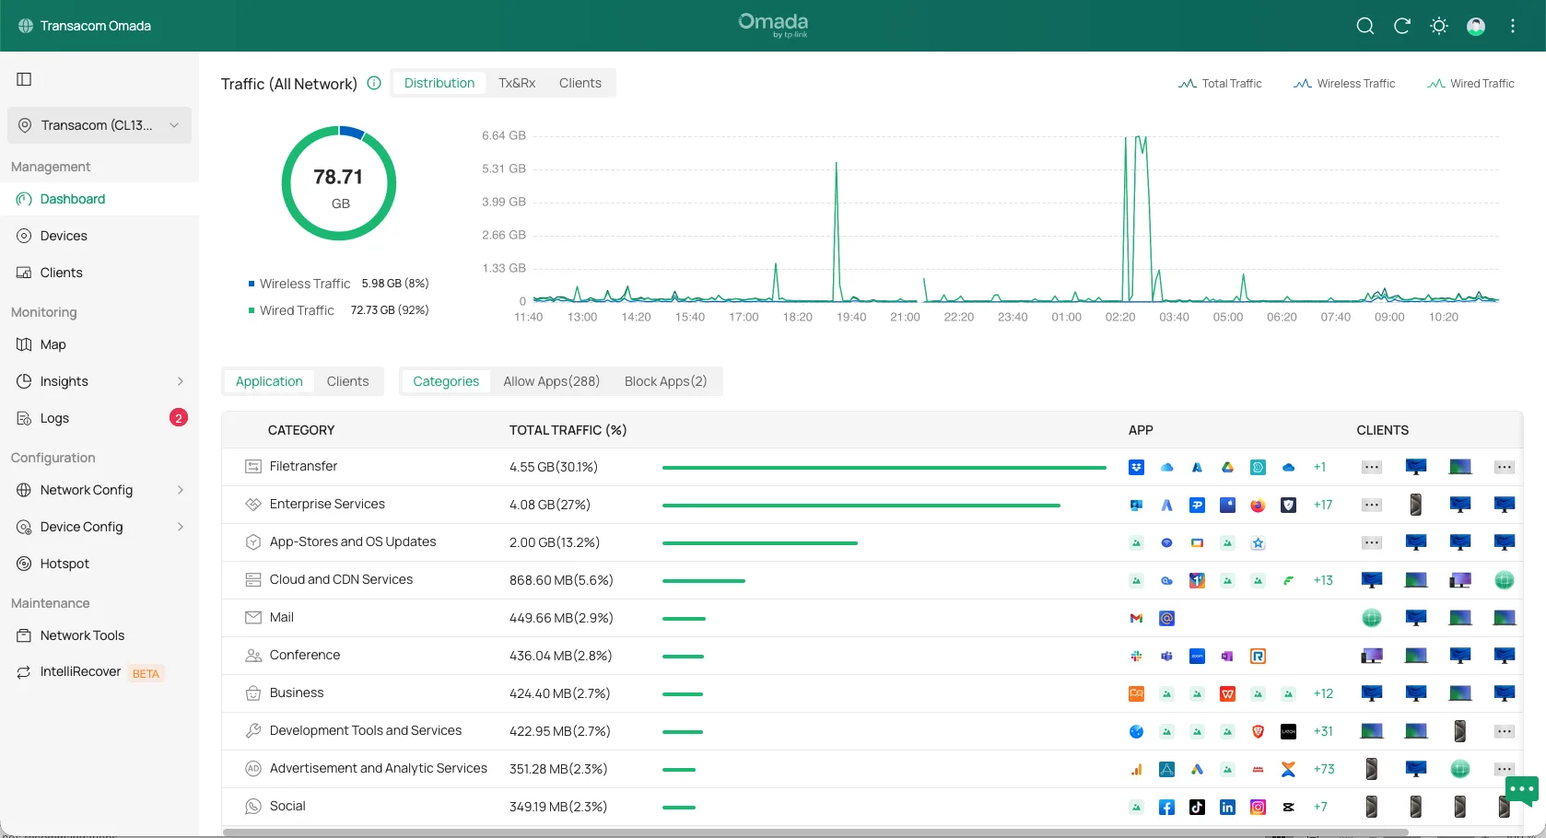
Task: Expand +17 more apps in Enterprise Services
Action: [1323, 506]
